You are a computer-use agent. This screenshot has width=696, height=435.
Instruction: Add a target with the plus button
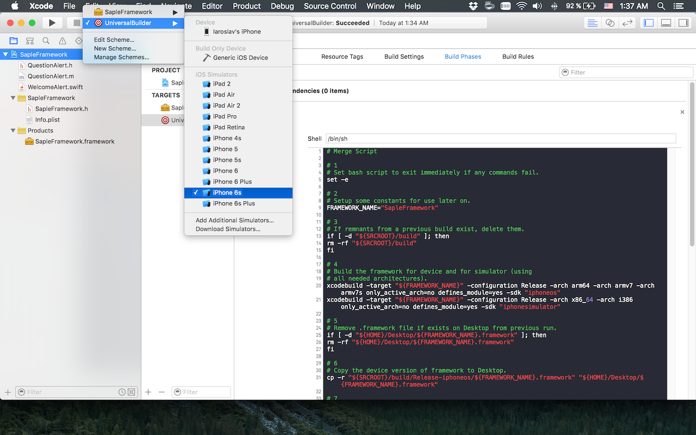tap(148, 392)
